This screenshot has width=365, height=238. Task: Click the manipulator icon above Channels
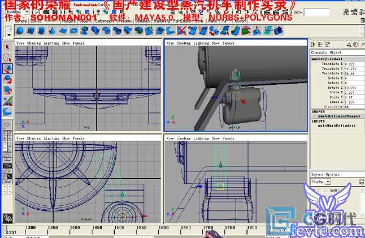pos(349,44)
